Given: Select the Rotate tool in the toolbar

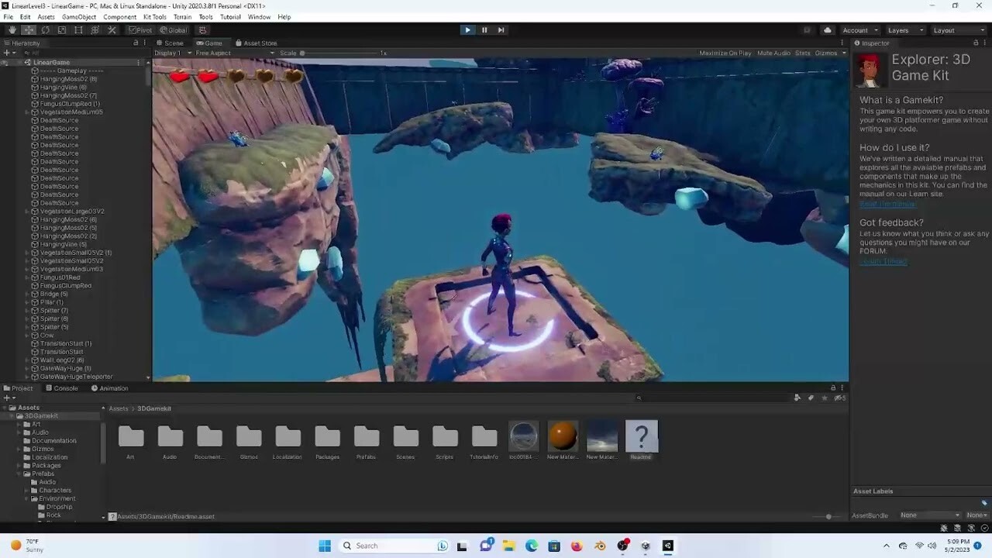Looking at the screenshot, I should (x=45, y=29).
